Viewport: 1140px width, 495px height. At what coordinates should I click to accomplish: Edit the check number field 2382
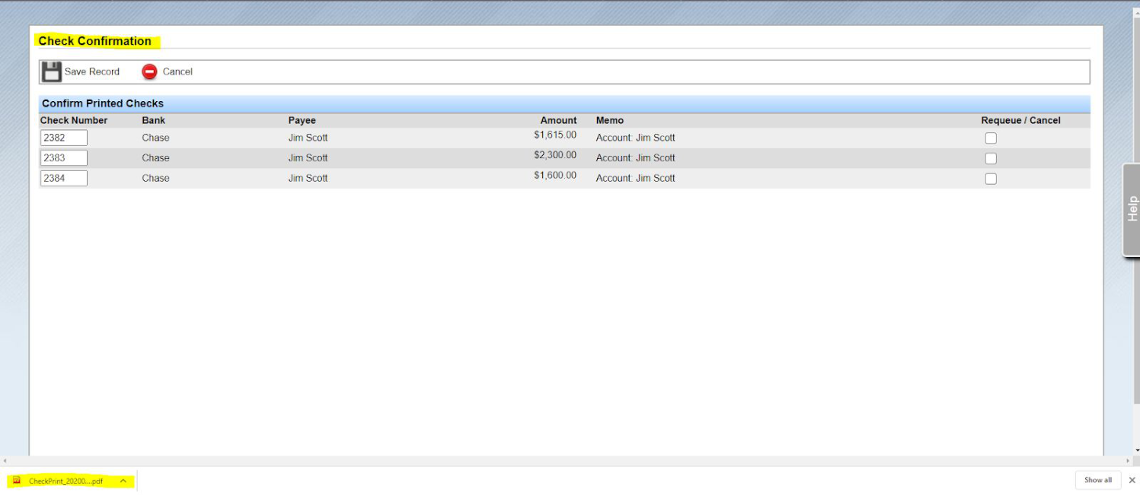click(64, 138)
